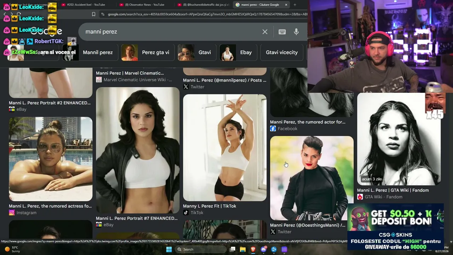Open the leather jacket portrait thumbnail

(138, 150)
